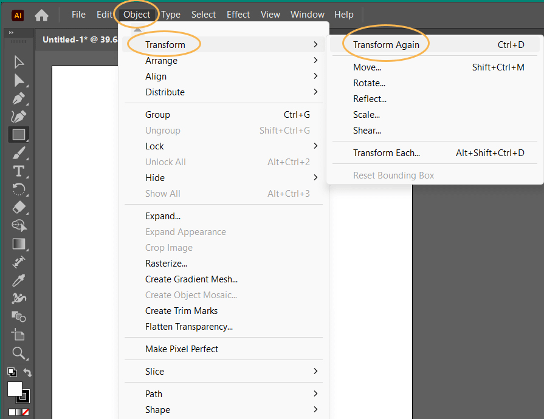Viewport: 544px width, 419px height.
Task: Choose the Eraser tool
Action: 19,207
